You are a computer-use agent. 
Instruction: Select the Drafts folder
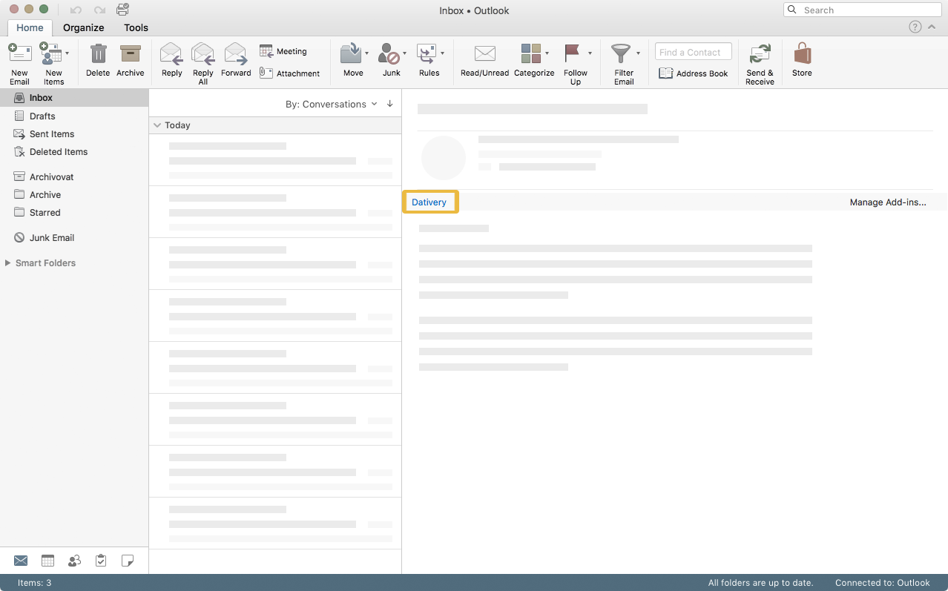pos(74,116)
